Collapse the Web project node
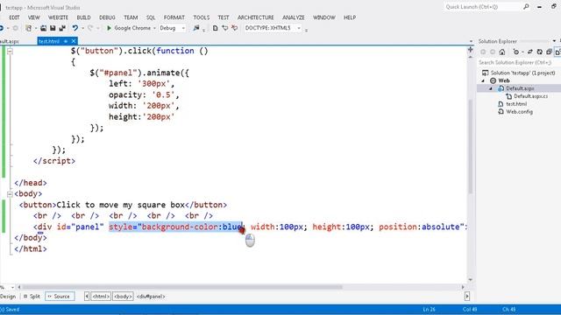 (483, 80)
